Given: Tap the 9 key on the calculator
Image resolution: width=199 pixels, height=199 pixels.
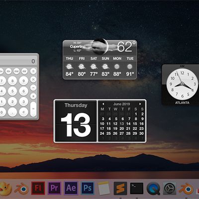Looking at the screenshot, I should tap(23, 81).
